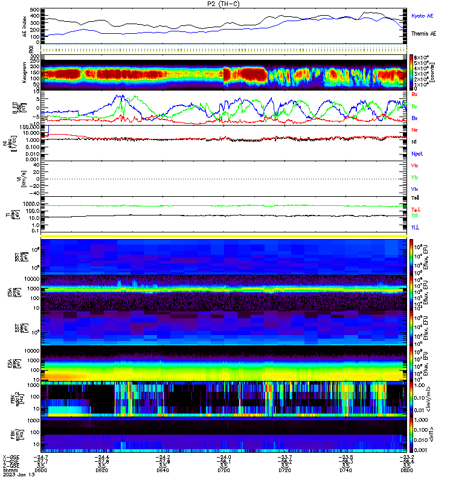
Task: Click the X-GSE value "-23.2"
Action: (x=406, y=457)
